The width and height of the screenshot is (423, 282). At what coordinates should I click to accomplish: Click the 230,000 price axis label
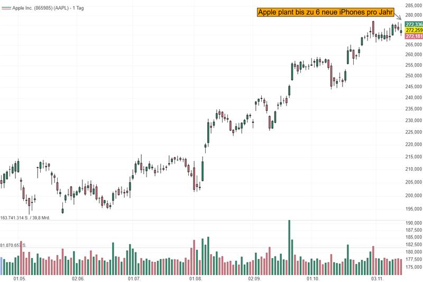click(413, 120)
